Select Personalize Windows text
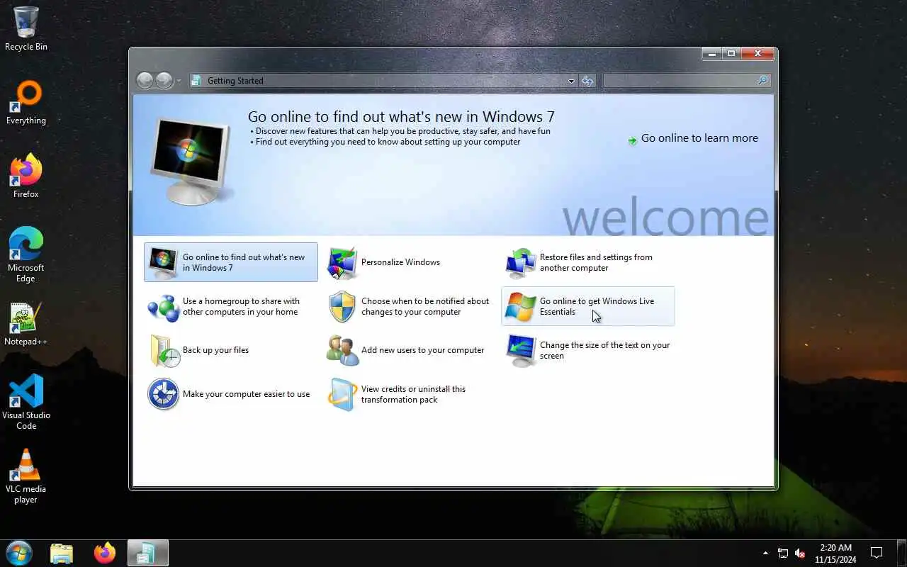Viewport: 907px width, 567px height. pos(400,262)
